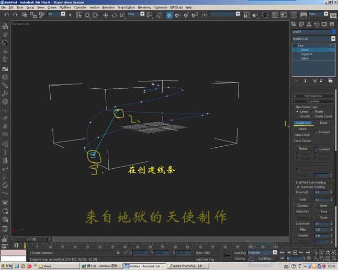Viewport: 338px width, 270px height.
Task: Toggle the Automatic Welding checkbox
Action: click(x=298, y=187)
